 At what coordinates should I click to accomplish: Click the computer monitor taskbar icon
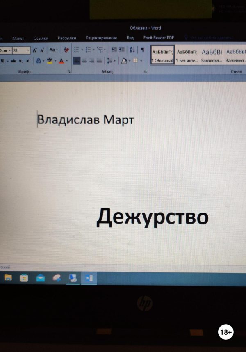coord(73,278)
